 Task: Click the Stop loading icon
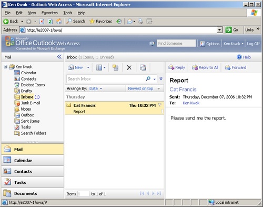click(42, 22)
